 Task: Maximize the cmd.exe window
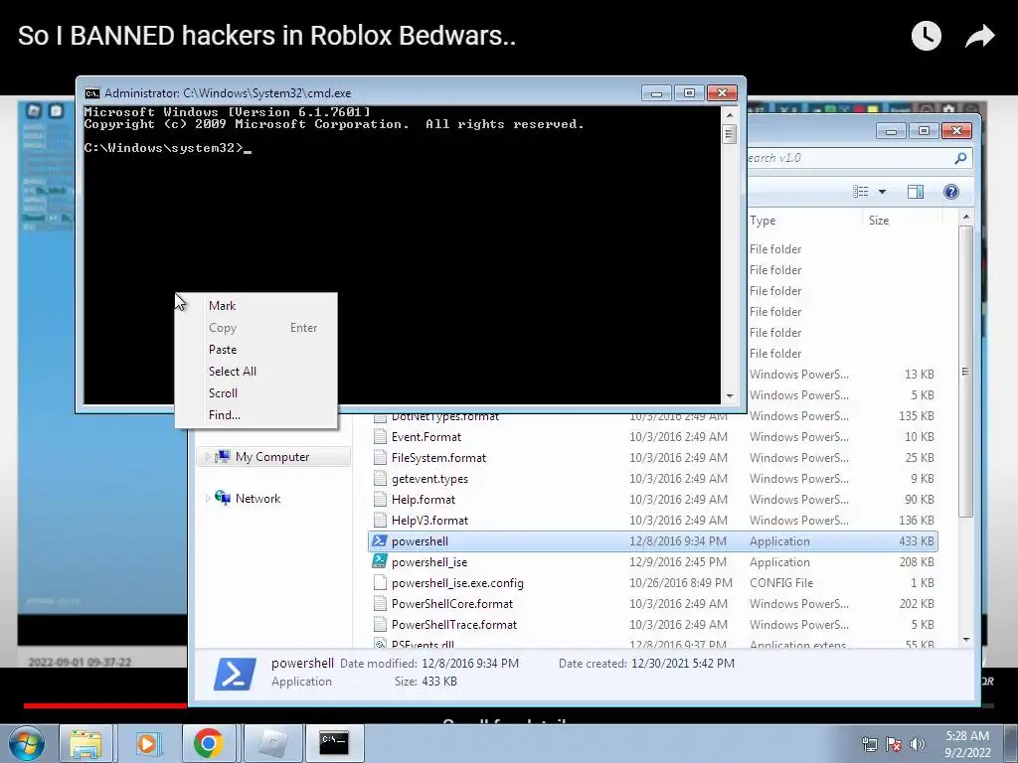[x=690, y=92]
